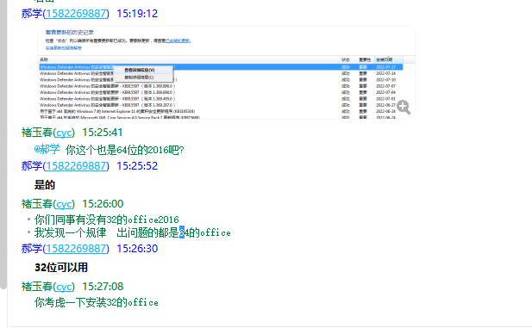Select 查看详细信息(V) in the context menu
Screen dimensions: 532x328
point(139,70)
